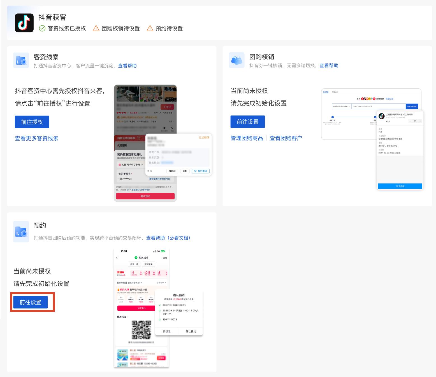Click the 客资线索 section heading
This screenshot has width=436, height=377.
[46, 57]
